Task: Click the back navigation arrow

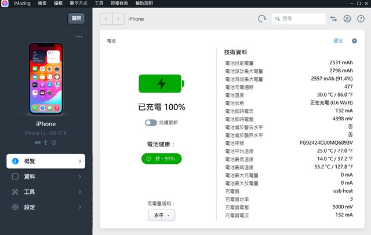Action: [107, 19]
